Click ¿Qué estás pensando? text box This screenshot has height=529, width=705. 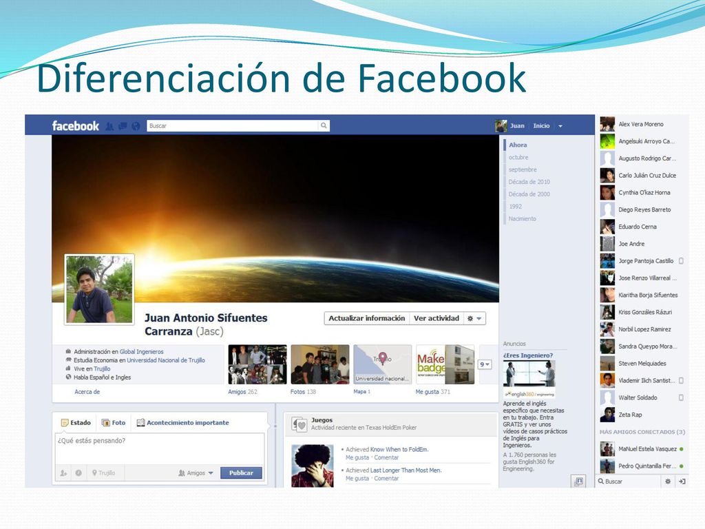tap(159, 449)
